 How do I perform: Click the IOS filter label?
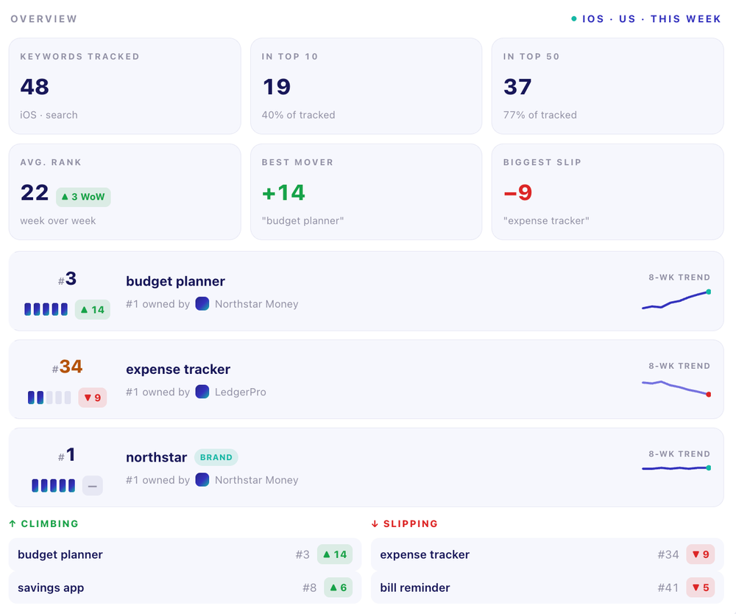coord(592,19)
